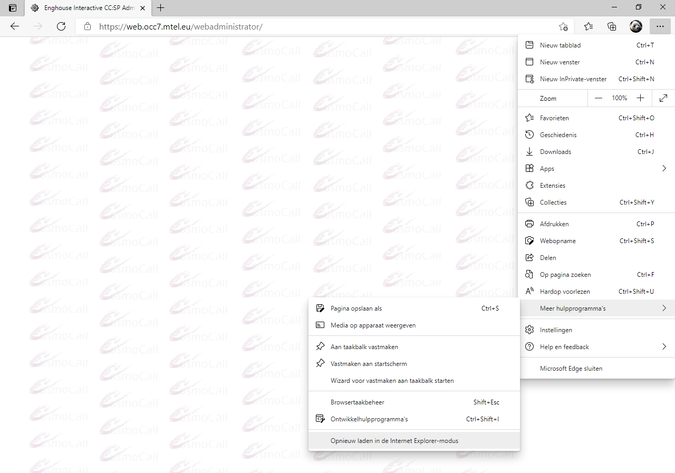Expand the Meer hulpprogramma's submenu
This screenshot has width=675, height=473.
click(596, 308)
